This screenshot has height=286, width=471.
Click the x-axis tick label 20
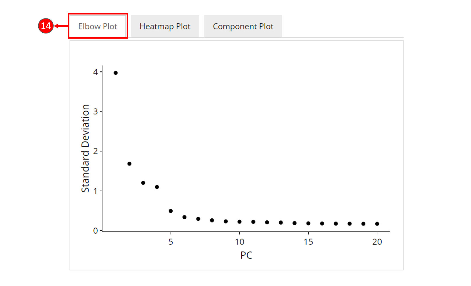click(x=377, y=242)
